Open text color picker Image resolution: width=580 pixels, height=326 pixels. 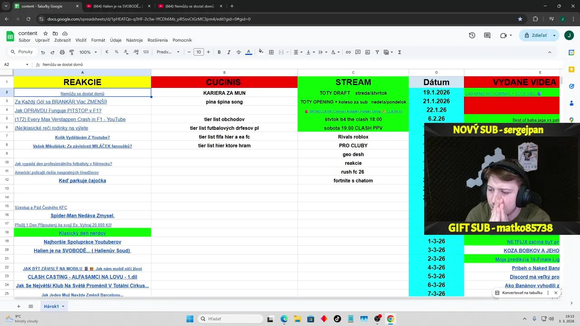pyautogui.click(x=248, y=52)
